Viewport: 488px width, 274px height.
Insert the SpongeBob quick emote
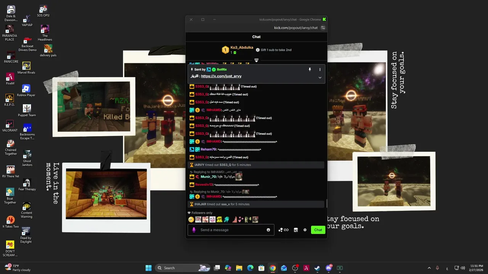click(220, 220)
